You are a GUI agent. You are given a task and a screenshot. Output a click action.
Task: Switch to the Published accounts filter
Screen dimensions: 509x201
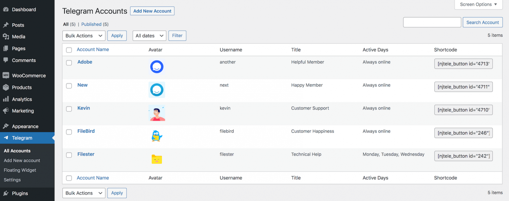pyautogui.click(x=91, y=24)
